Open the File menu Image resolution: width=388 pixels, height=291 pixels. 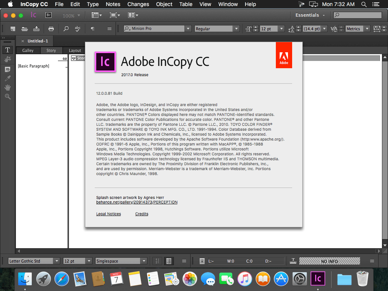coord(59,4)
